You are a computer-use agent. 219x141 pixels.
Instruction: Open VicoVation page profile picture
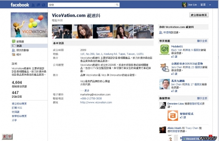tap(29, 25)
